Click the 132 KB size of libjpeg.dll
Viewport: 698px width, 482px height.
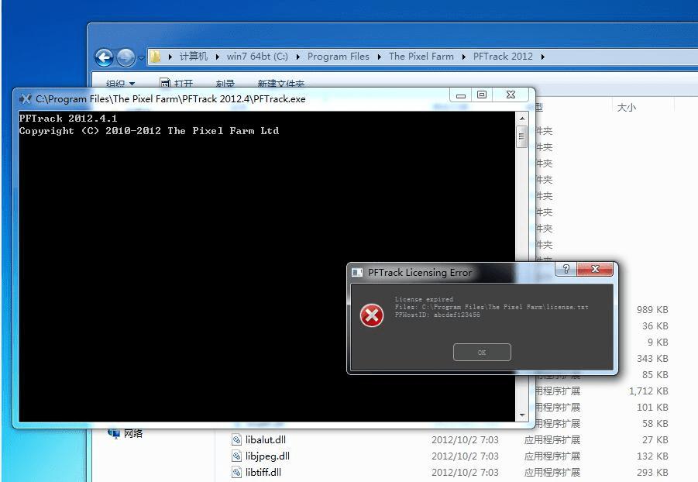[x=652, y=456]
